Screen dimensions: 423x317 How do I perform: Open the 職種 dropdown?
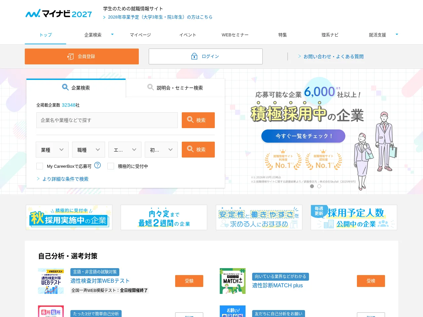click(89, 150)
